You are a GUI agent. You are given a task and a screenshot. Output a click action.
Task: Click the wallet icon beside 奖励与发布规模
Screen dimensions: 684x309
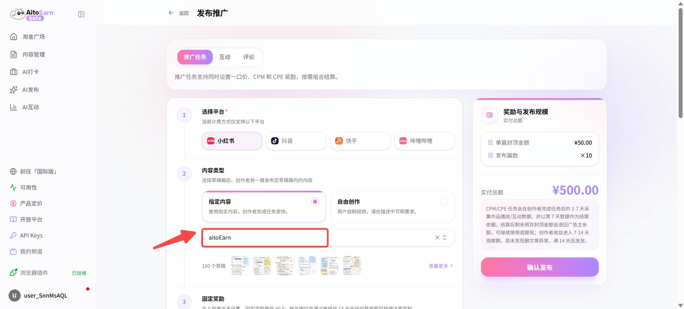[489, 115]
